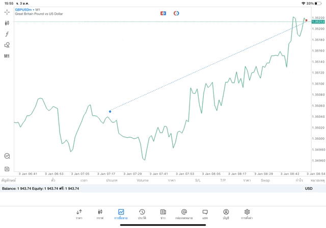The image size is (326, 228).
Task: Click the chart view icon above the add button
Action: click(7, 156)
